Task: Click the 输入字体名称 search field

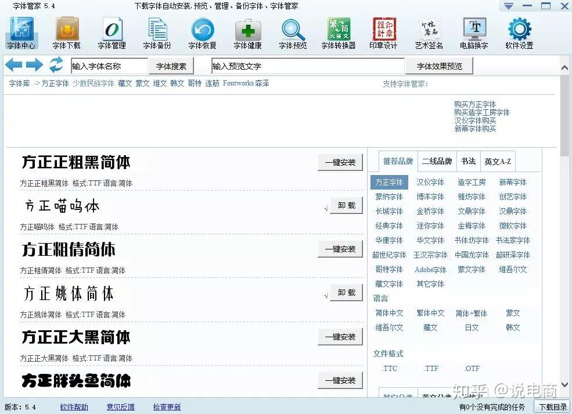Action: click(109, 66)
